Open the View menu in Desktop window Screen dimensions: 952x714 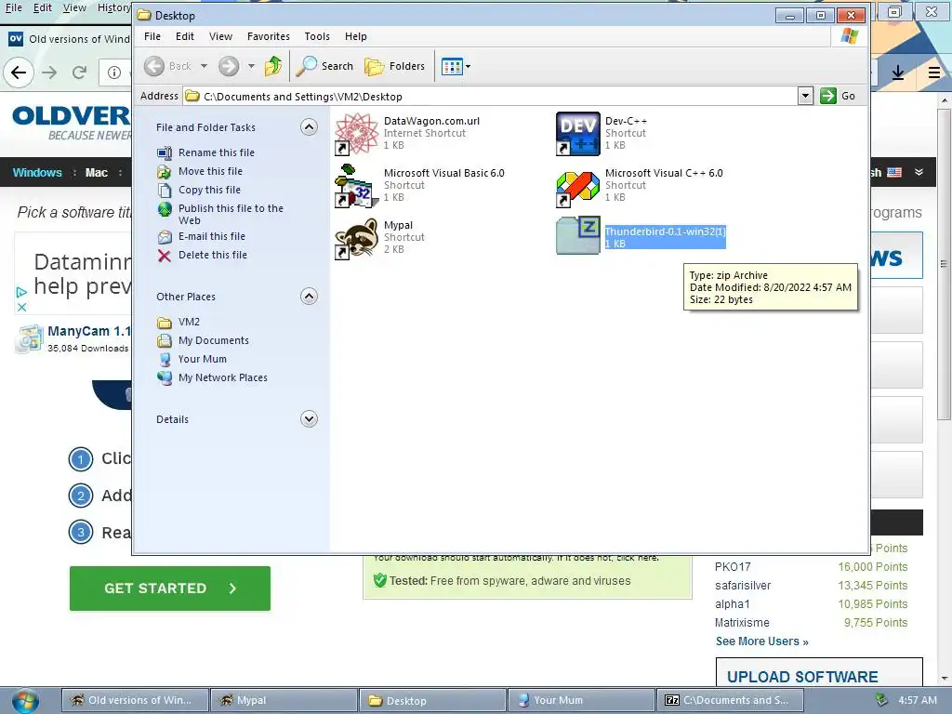coord(220,36)
